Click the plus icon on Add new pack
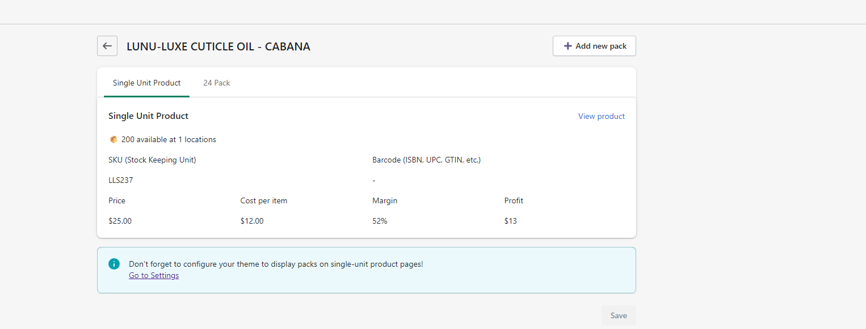This screenshot has width=866, height=329. pos(567,46)
